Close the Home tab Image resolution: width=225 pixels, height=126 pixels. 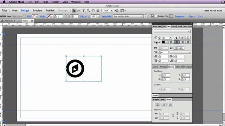pos(32,21)
